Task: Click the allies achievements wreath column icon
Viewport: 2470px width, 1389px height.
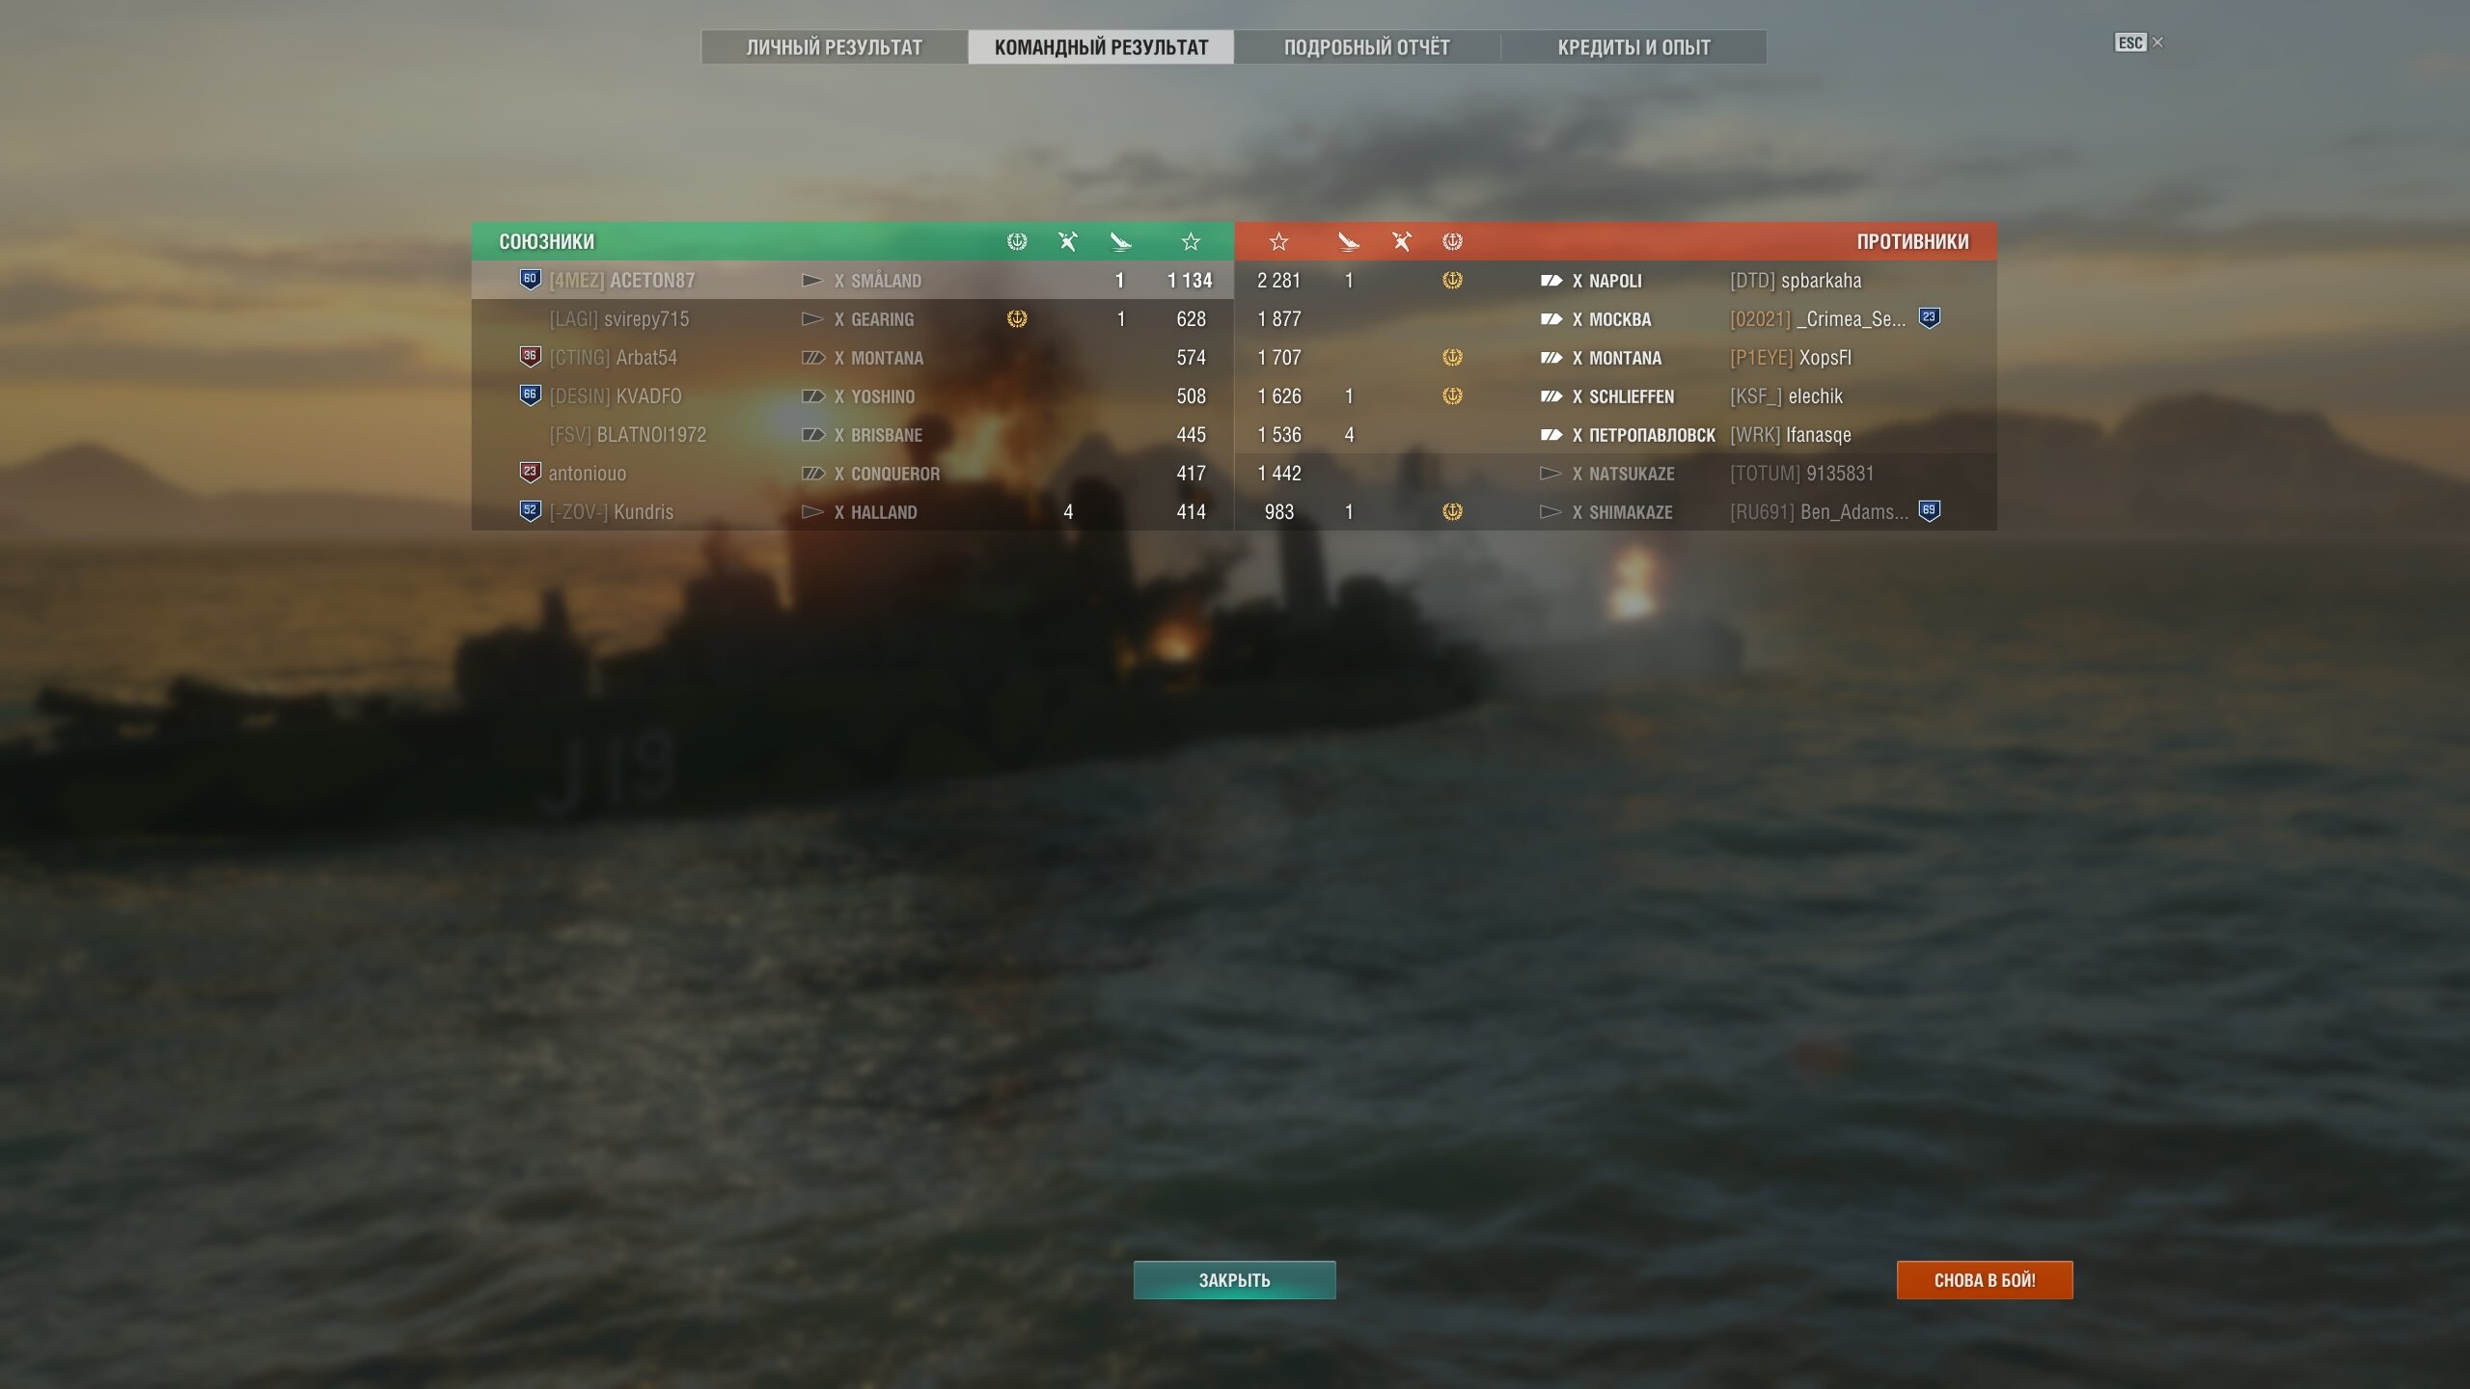Action: 1017,241
